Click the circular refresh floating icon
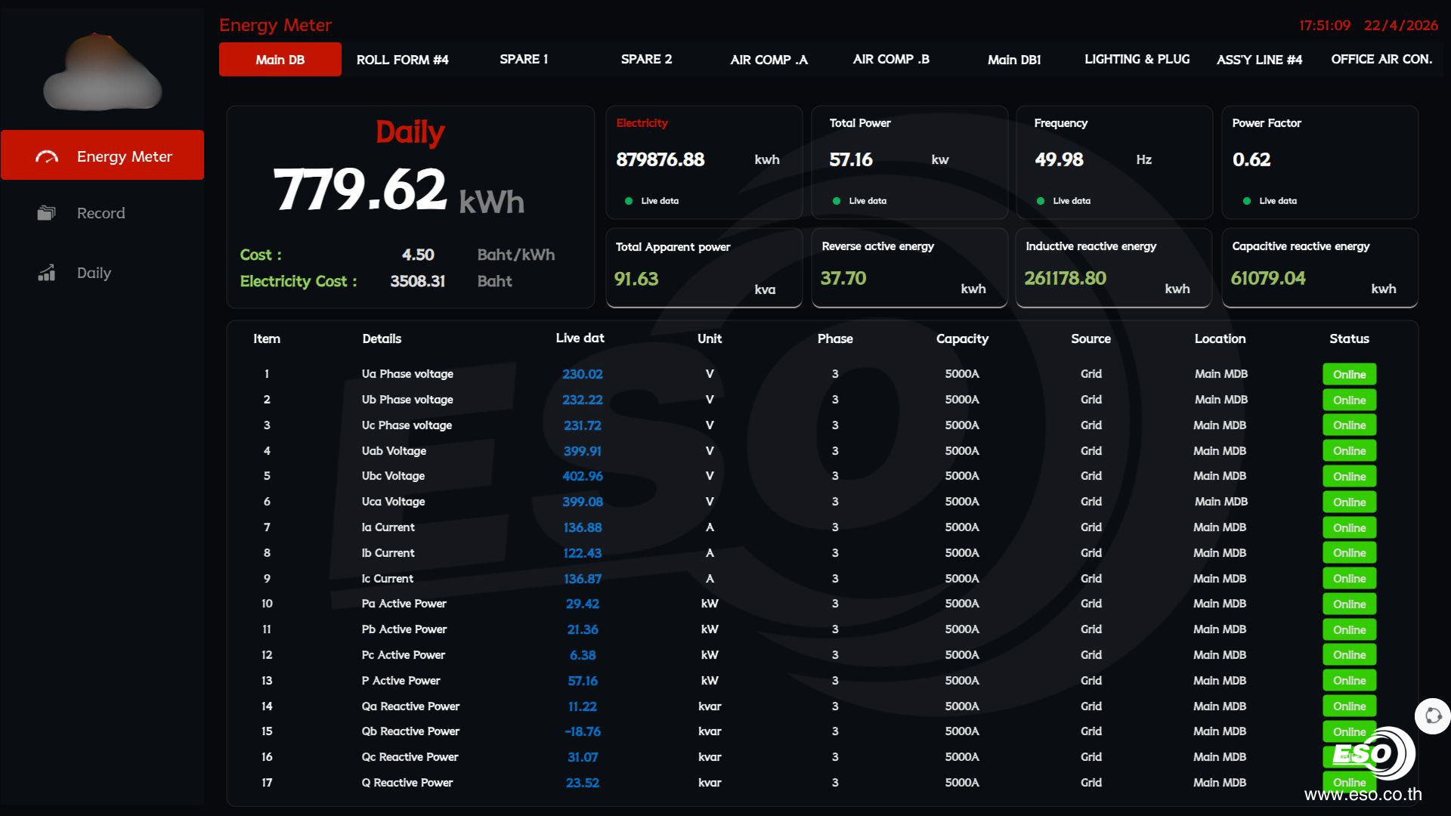Screen dimensions: 1451x816 pos(1433,716)
